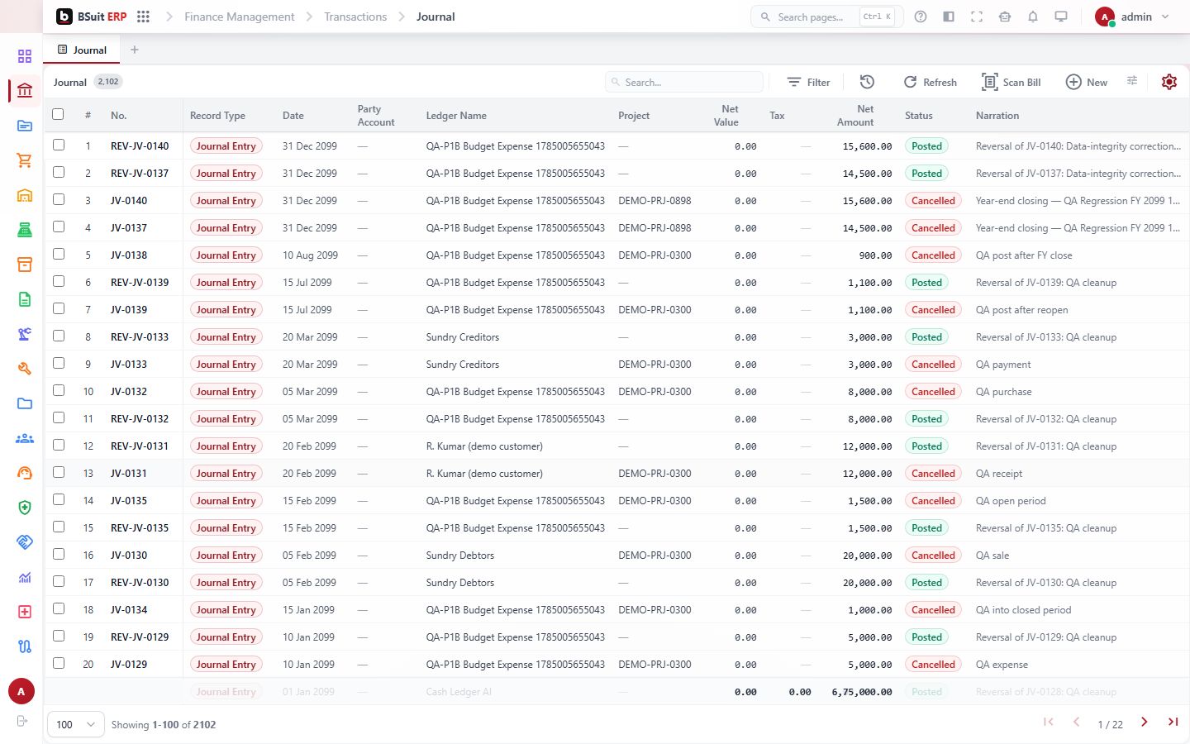Click the column settings sliders icon
This screenshot has width=1190, height=744.
tap(1132, 81)
